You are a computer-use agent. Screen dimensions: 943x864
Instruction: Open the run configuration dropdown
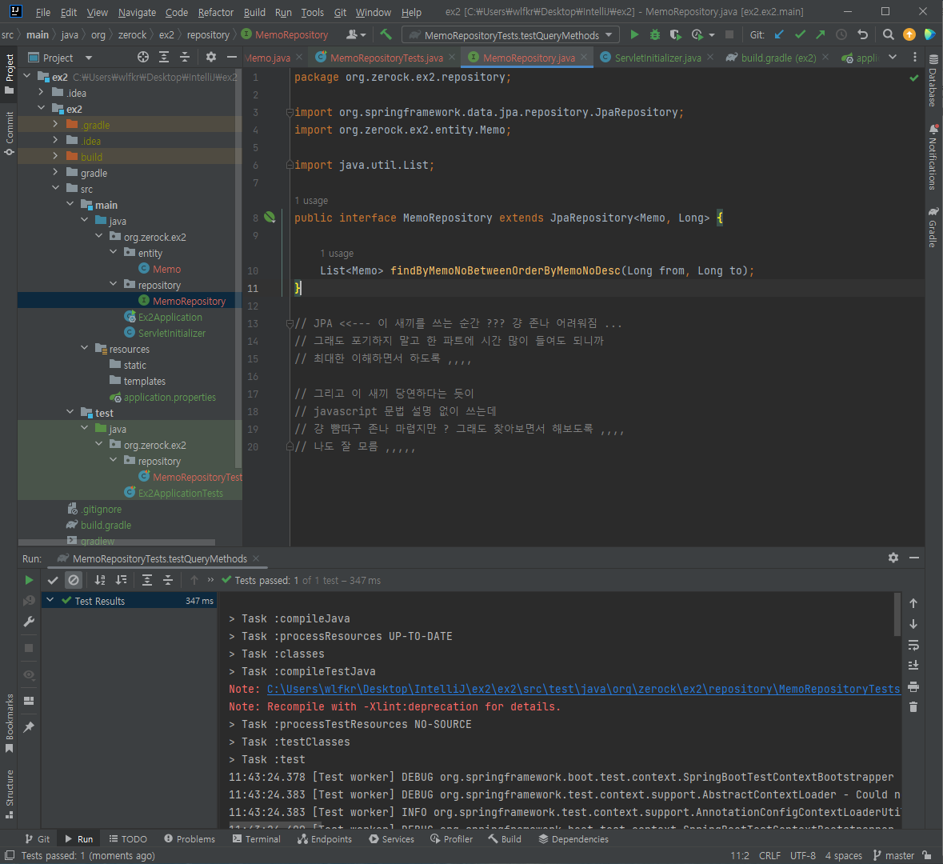(x=510, y=35)
